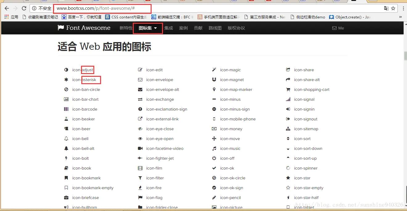Open the 收藏到有道云笔记 bookmark
Viewport: 407px width, 211px height.
40,17
